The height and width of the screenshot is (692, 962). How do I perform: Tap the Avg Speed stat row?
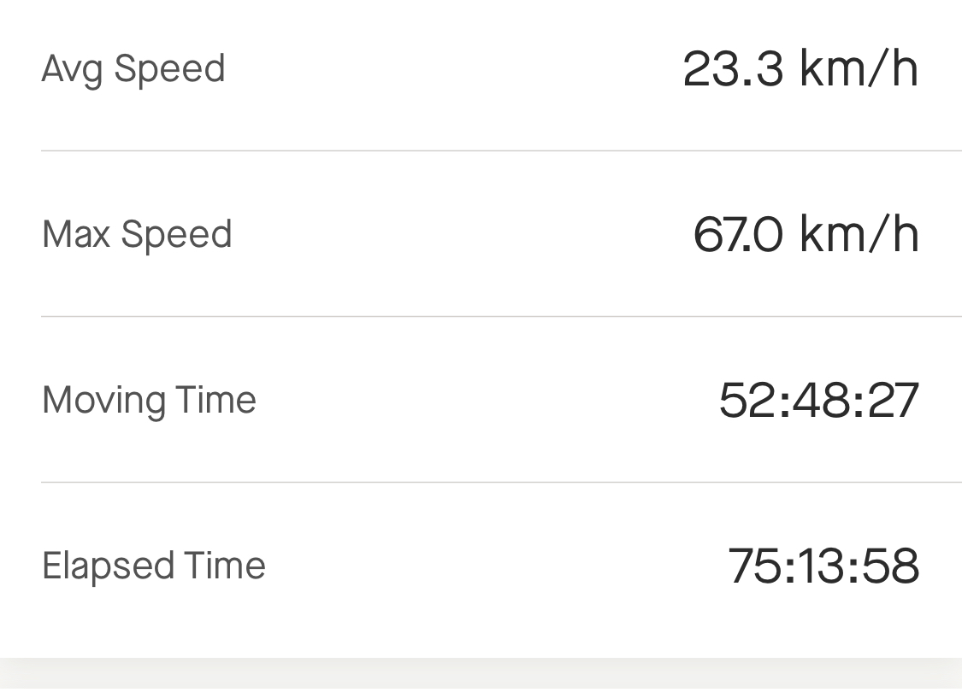click(481, 75)
